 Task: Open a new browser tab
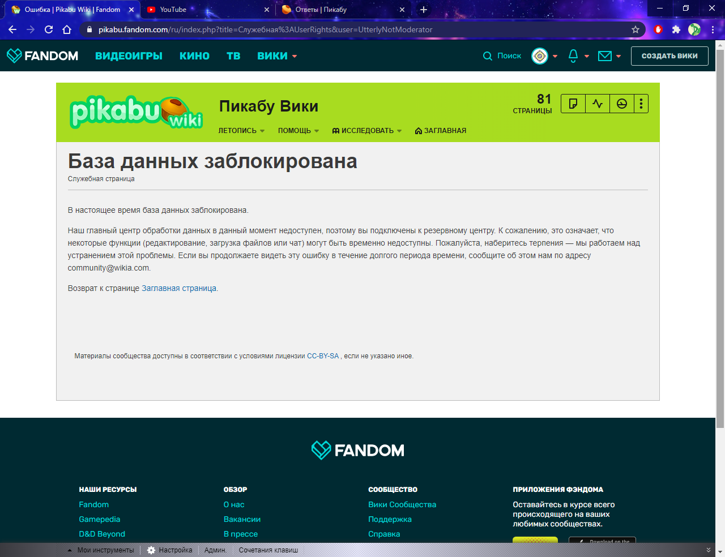coord(424,10)
